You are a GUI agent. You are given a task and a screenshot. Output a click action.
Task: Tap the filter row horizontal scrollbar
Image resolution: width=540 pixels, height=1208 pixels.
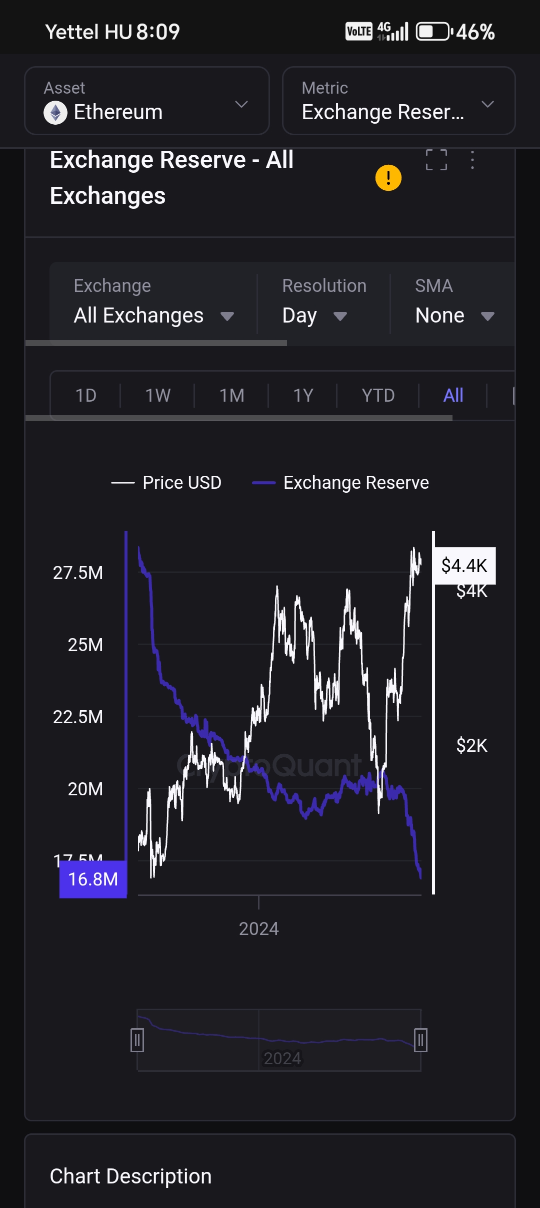[156, 343]
